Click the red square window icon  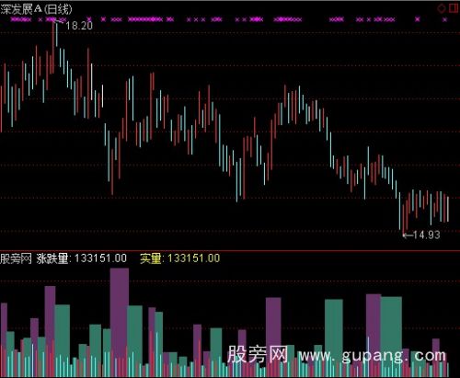click(454, 8)
